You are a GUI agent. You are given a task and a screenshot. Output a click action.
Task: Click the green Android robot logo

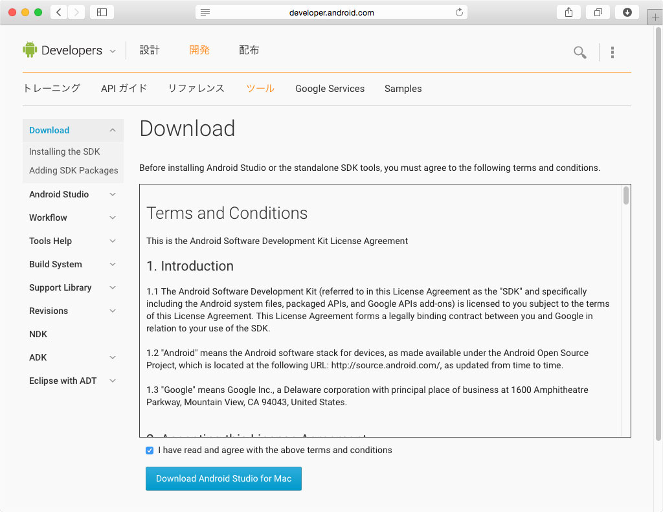coord(30,50)
